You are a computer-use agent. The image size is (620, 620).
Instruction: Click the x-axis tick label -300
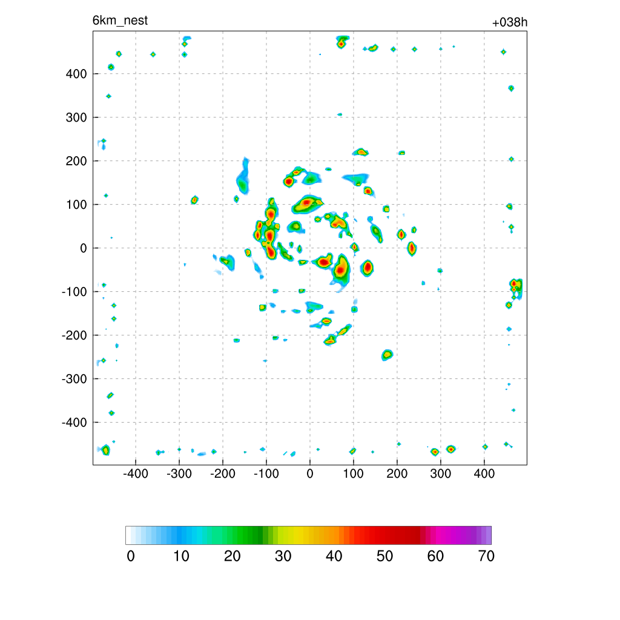[x=179, y=473]
